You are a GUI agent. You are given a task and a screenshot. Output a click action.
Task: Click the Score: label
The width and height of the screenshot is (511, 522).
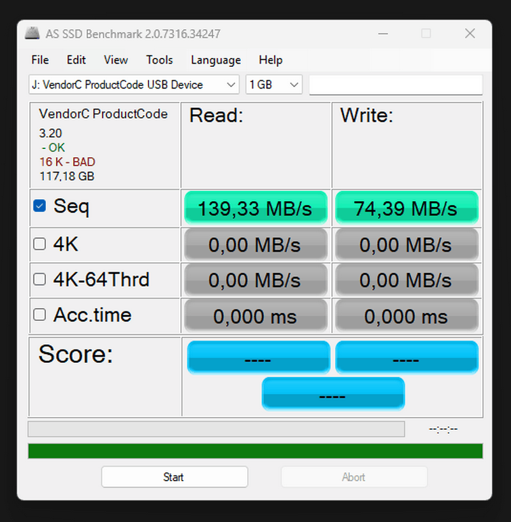click(x=76, y=353)
